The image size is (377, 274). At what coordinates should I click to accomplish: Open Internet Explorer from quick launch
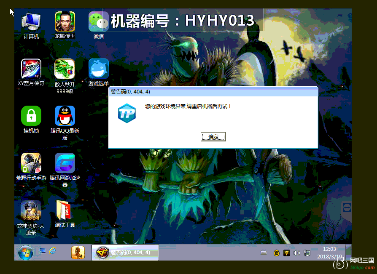(52, 251)
